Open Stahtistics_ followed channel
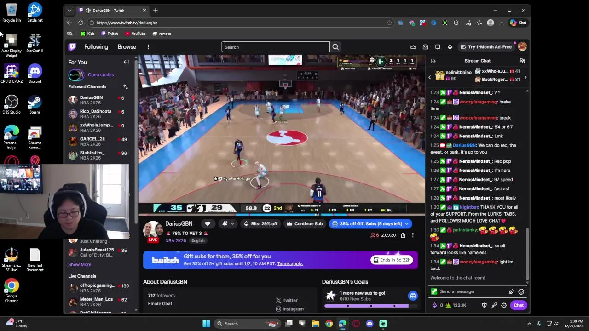Viewport: 589px width, 331px height. point(98,155)
